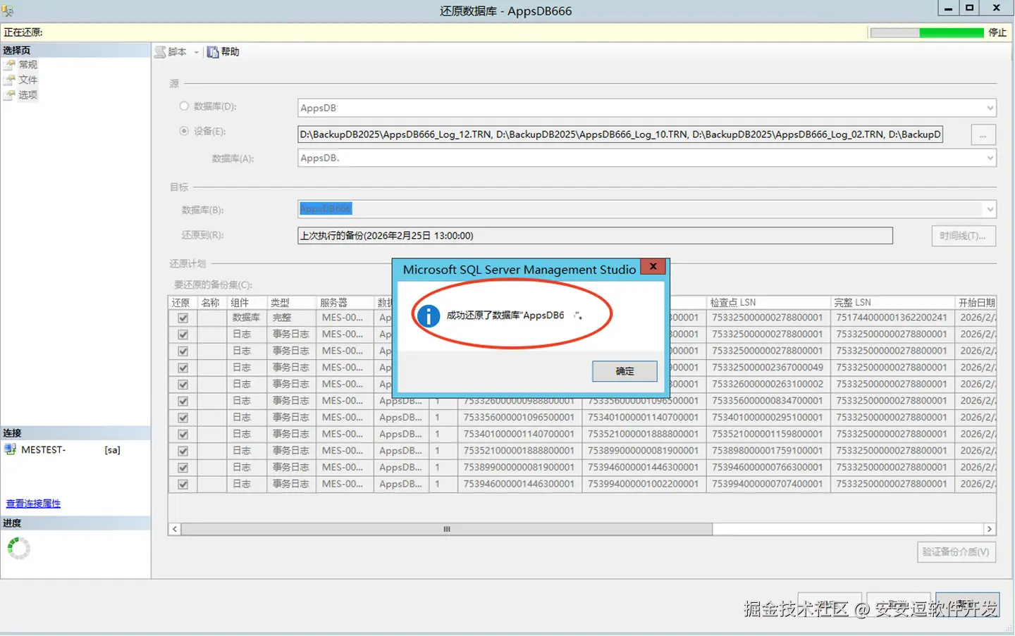1015x636 pixels.
Task: Click 停止 to stop the restore
Action: tap(997, 32)
